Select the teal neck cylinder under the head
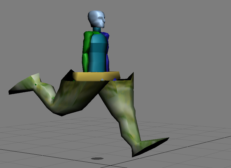The width and height of the screenshot is (231, 168). pos(97,30)
